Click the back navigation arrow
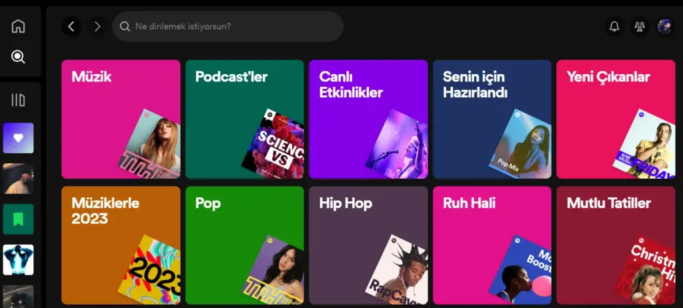This screenshot has height=308, width=683. pos(71,27)
